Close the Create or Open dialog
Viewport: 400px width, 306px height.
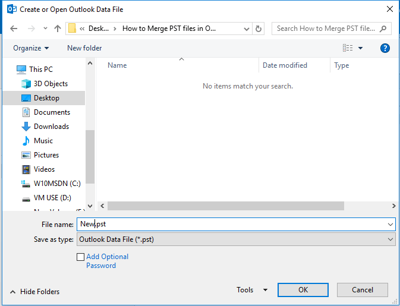coord(389,9)
